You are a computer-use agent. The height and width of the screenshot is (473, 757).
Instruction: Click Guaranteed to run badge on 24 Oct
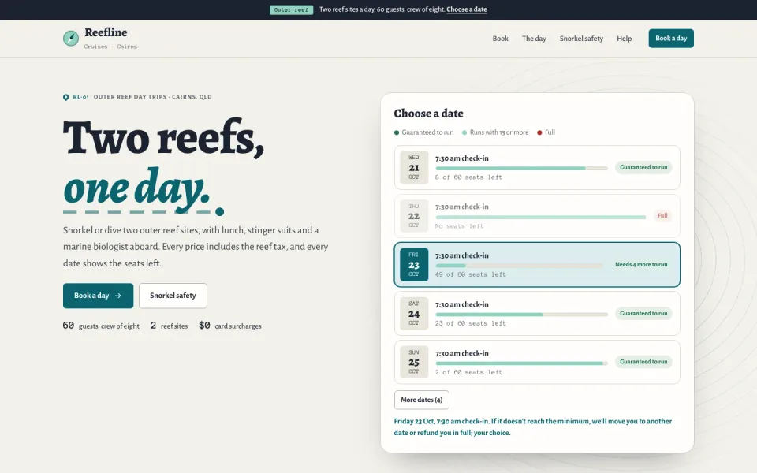pos(643,313)
